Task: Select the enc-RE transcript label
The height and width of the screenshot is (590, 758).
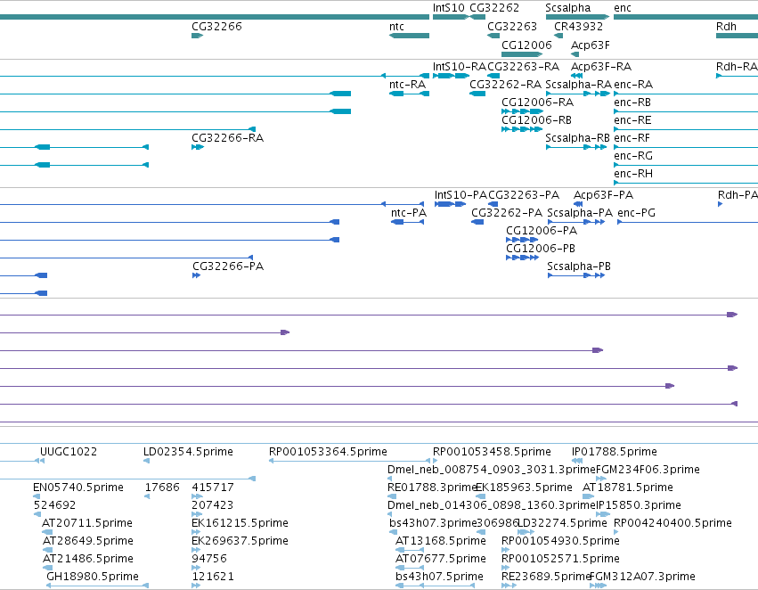Action: (x=632, y=120)
